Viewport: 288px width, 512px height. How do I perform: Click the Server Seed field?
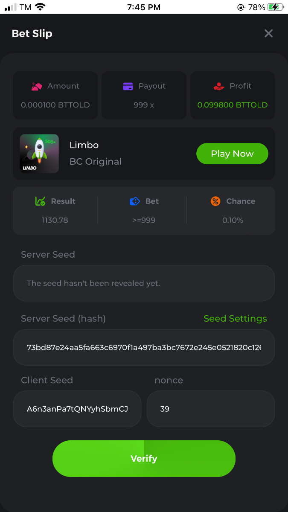[144, 283]
